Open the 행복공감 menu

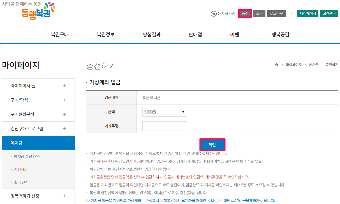coord(281,34)
